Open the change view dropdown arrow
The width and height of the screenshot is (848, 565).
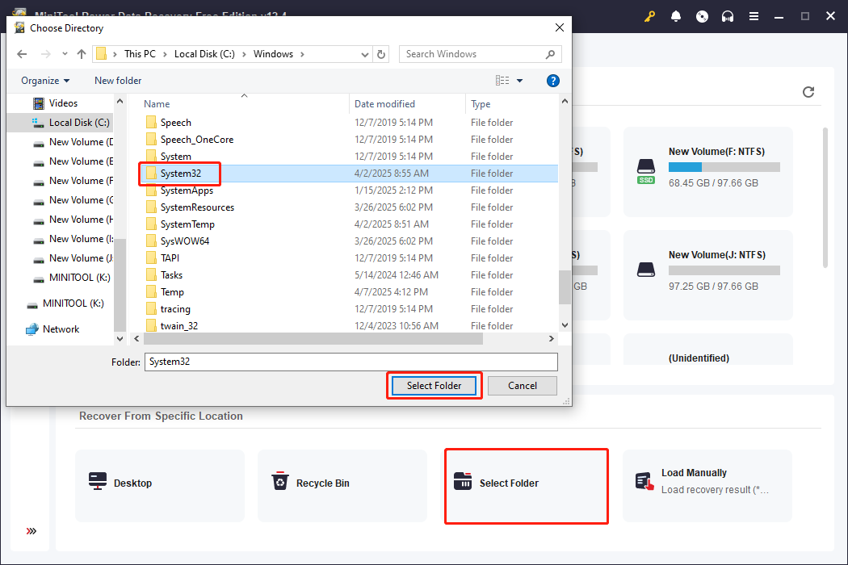coord(518,80)
